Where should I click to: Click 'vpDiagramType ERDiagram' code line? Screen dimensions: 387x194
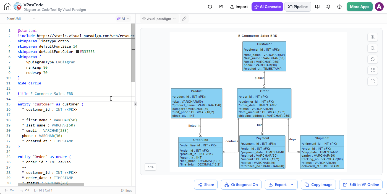coord(51,62)
